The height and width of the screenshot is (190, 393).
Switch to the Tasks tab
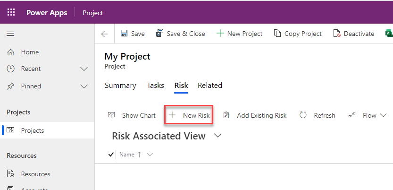click(156, 86)
